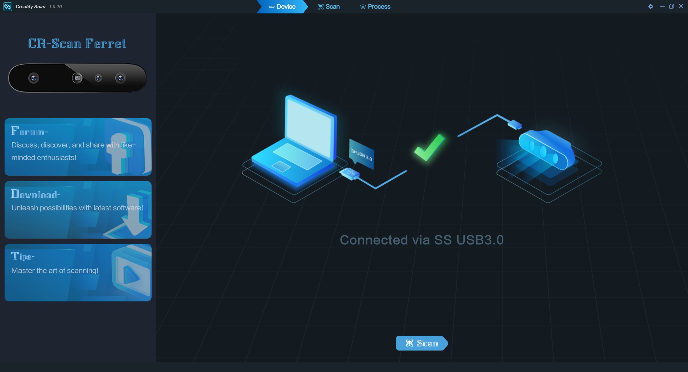Restore down the Creality Scan window
The width and height of the screenshot is (688, 372).
coord(671,6)
